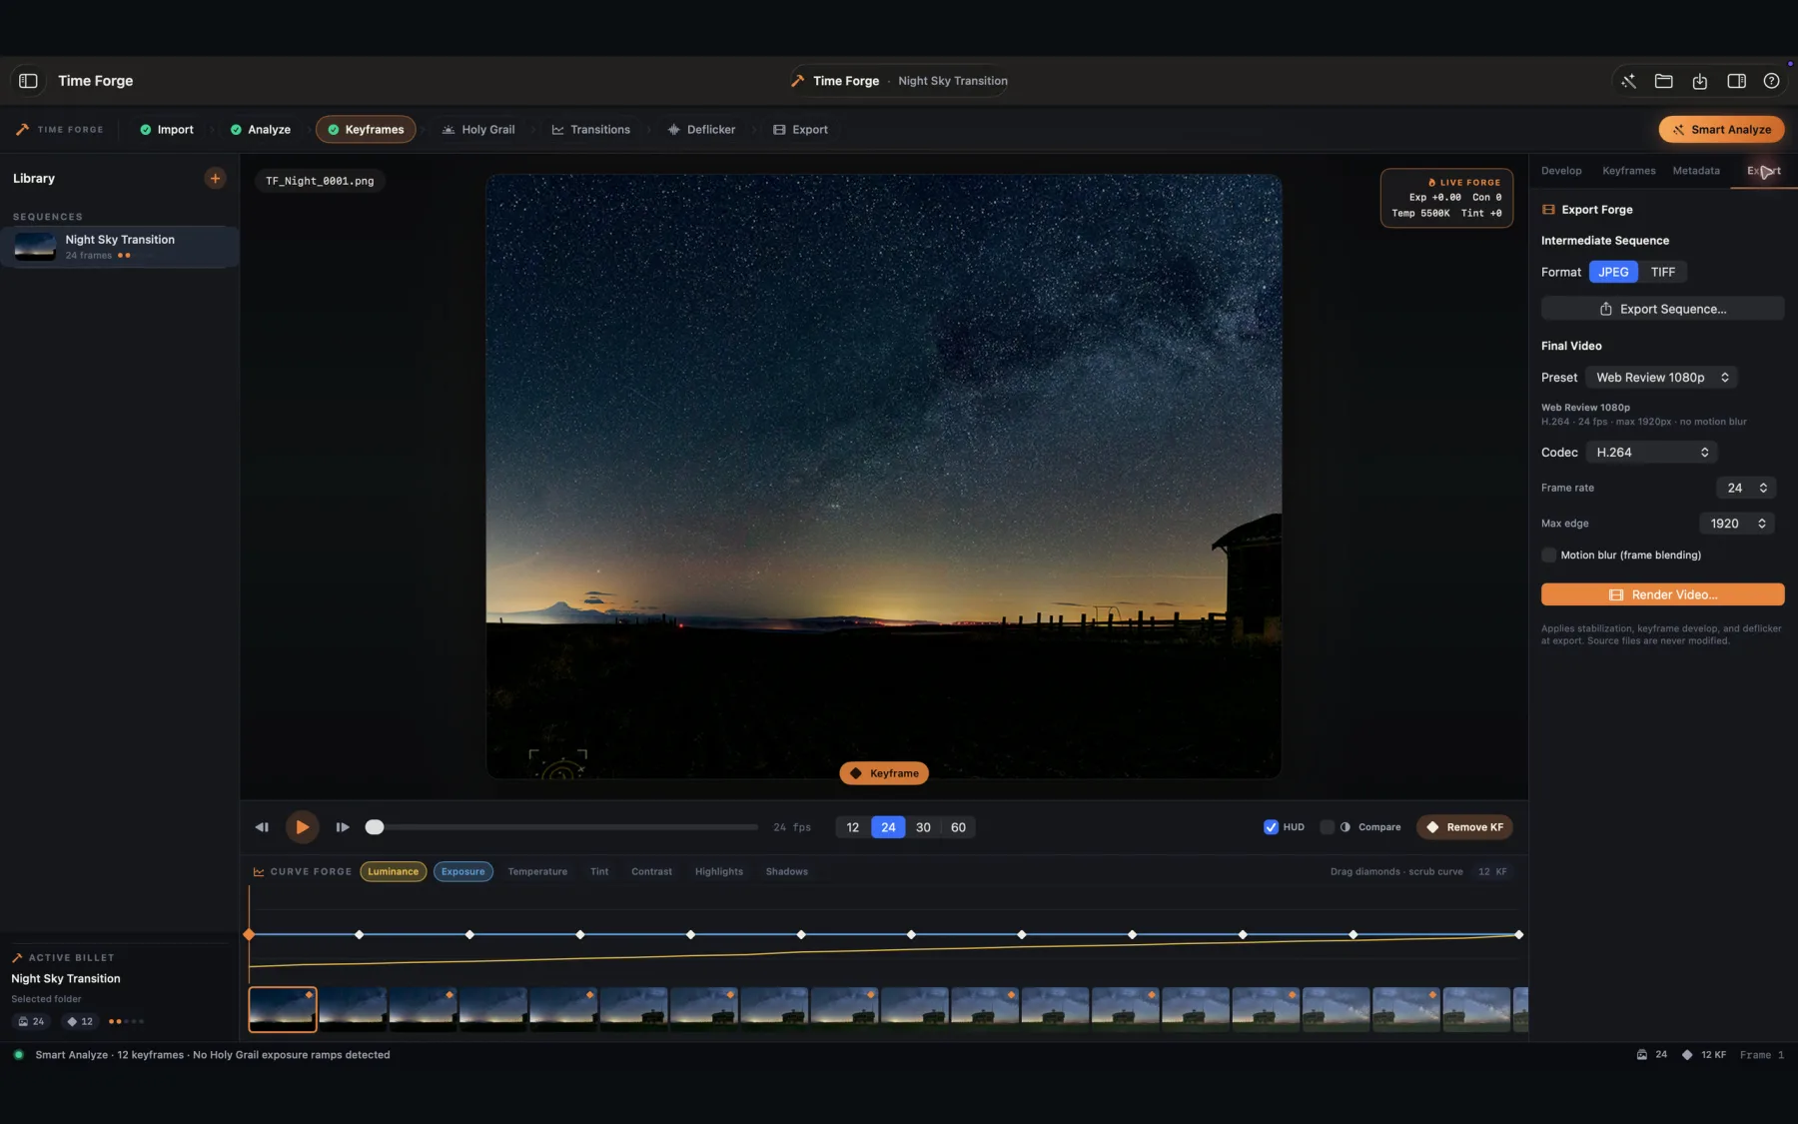Click the Export Forge film icon heading
Image resolution: width=1798 pixels, height=1124 pixels.
pos(1548,210)
